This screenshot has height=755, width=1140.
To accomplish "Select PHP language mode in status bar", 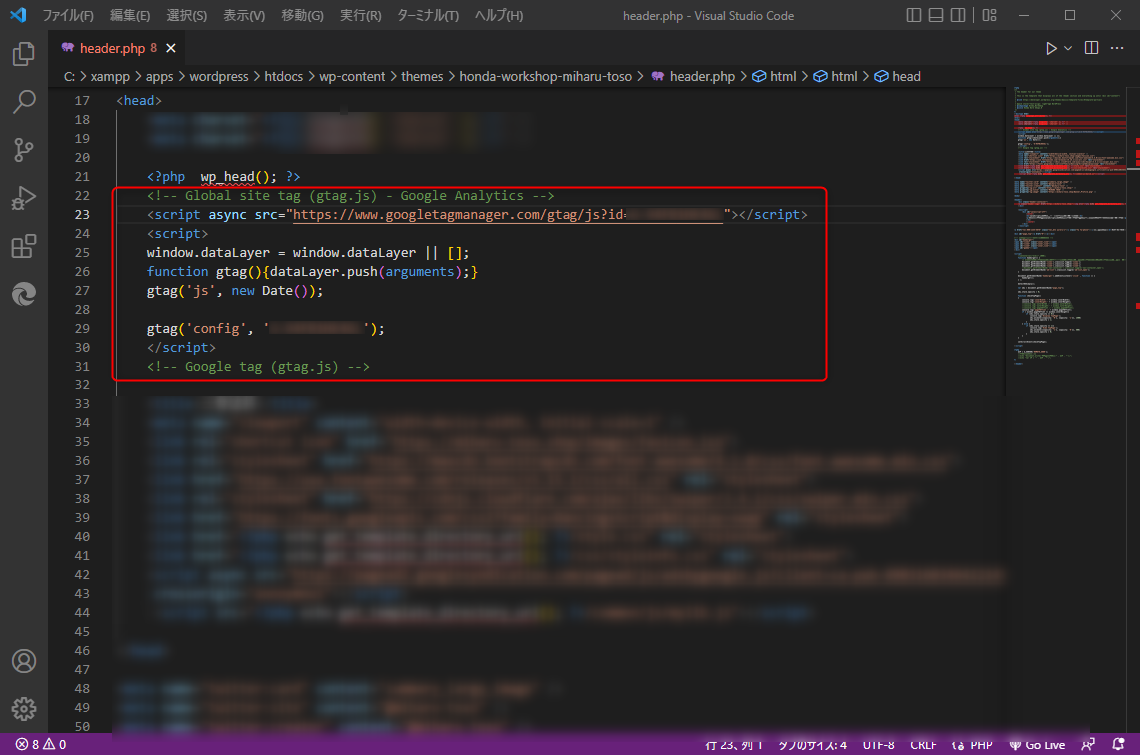I will (x=981, y=745).
